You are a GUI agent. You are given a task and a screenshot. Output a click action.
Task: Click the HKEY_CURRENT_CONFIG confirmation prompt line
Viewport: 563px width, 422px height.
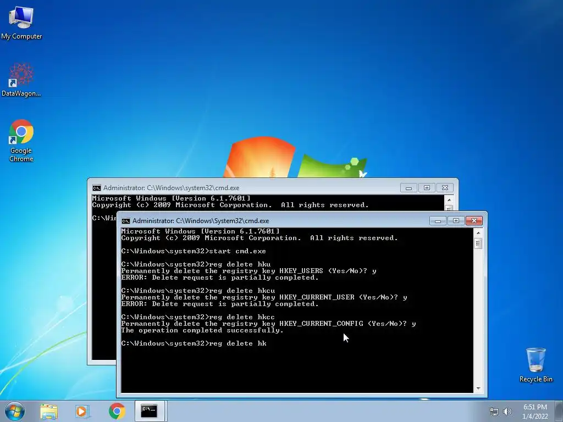click(268, 324)
